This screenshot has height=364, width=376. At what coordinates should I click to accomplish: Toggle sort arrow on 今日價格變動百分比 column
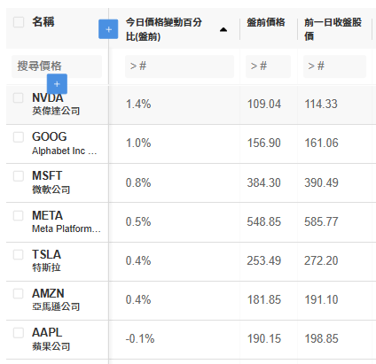[x=223, y=29]
